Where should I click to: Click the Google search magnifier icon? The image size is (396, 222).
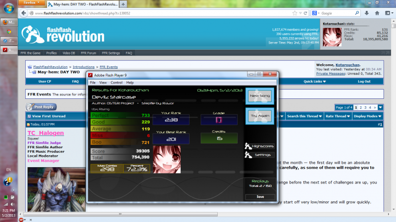pos(357,13)
